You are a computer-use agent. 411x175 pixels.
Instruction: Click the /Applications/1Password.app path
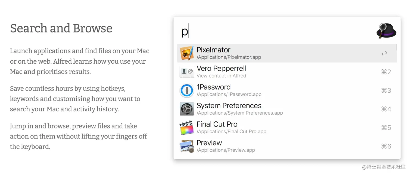[x=229, y=94]
